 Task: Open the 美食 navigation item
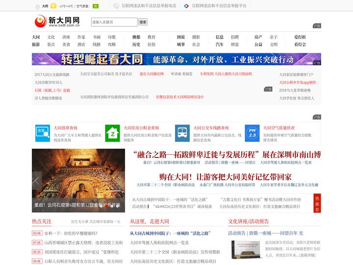[x=66, y=45]
